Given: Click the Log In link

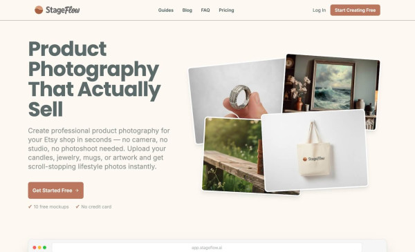Looking at the screenshot, I should (319, 10).
